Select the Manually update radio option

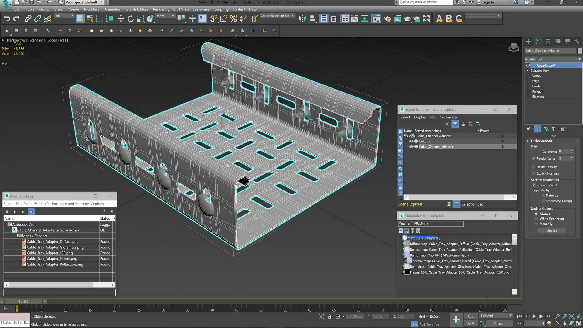point(536,224)
